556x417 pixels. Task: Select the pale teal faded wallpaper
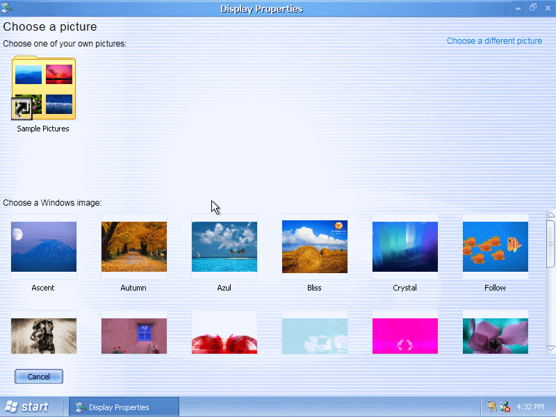point(315,336)
